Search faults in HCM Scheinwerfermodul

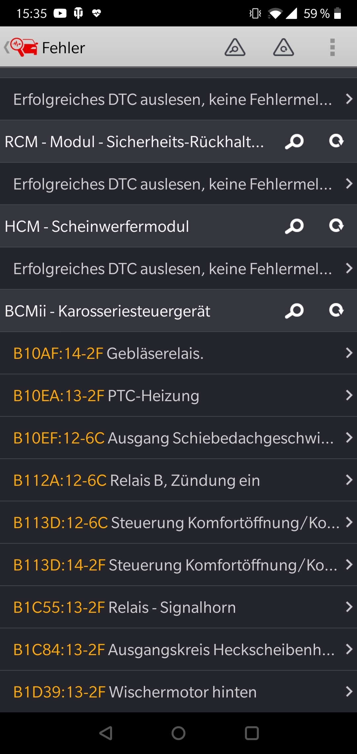[x=294, y=226]
